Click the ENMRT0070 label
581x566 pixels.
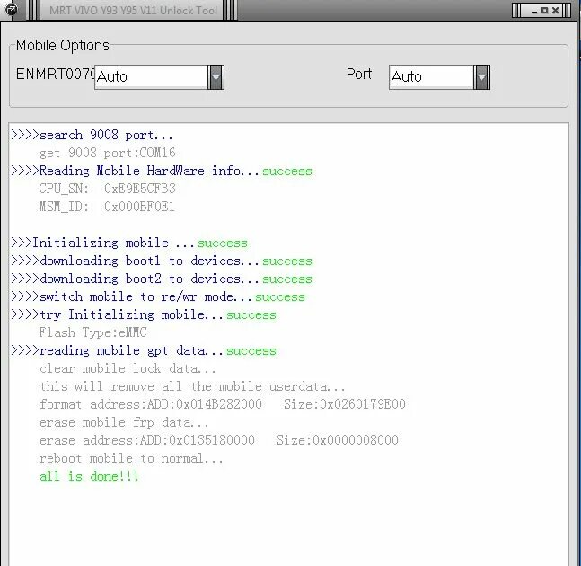click(55, 74)
